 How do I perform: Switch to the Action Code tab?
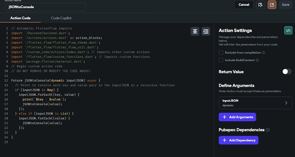coord(20,18)
